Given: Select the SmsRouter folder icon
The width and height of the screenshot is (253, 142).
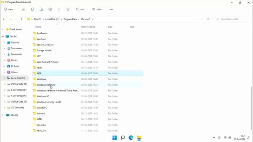Looking at the screenshot, I should [x=34, y=33].
